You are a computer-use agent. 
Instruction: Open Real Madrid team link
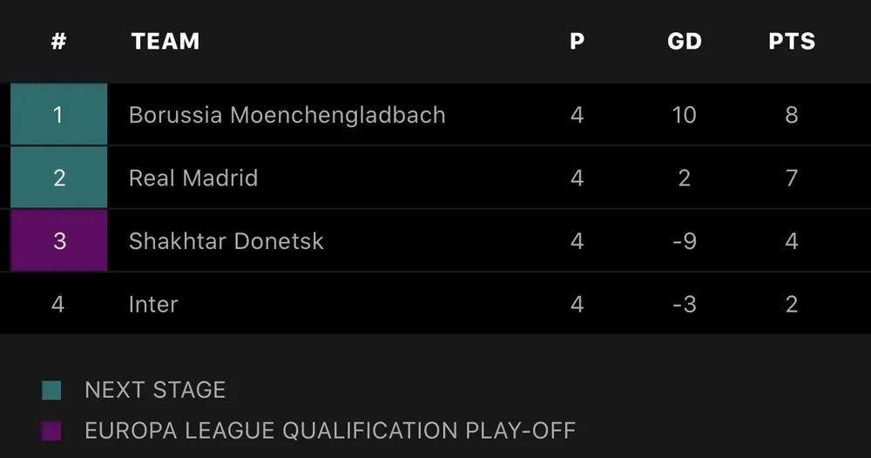193,178
